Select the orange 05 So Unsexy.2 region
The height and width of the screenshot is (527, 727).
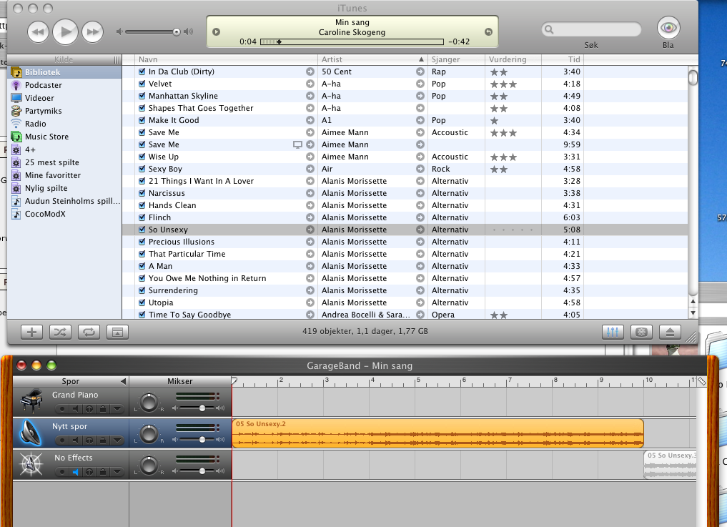pos(437,433)
